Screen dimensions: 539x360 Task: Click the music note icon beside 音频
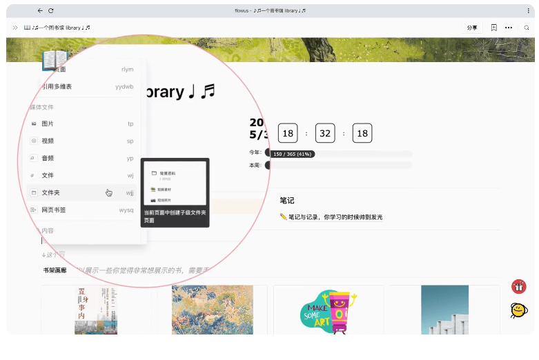pos(32,158)
